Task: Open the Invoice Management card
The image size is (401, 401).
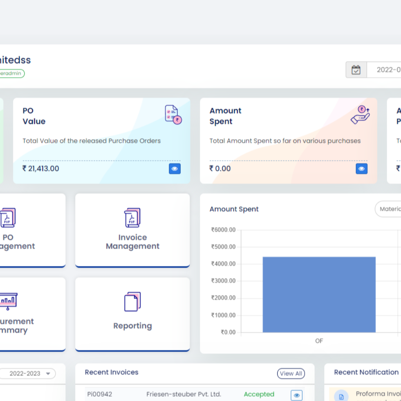Action: point(132,230)
